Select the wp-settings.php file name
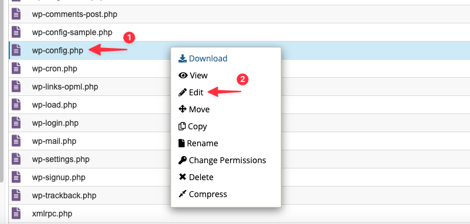This screenshot has width=470, height=224. pos(61,159)
